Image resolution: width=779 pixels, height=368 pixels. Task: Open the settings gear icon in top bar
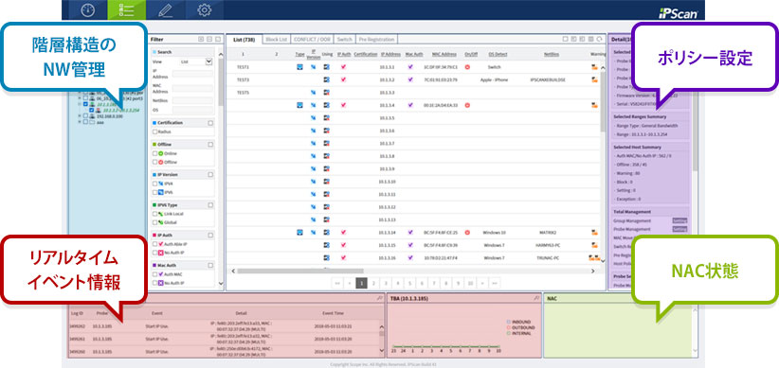(204, 9)
